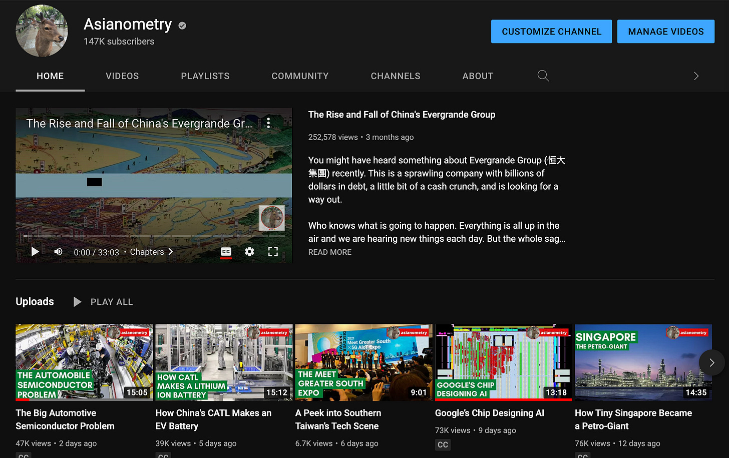Open the VIDEOS tab
This screenshot has width=729, height=458.
coord(122,76)
